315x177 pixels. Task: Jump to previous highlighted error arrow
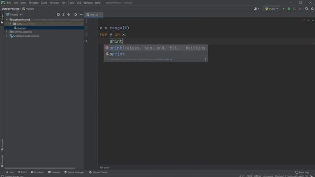coord(309,20)
